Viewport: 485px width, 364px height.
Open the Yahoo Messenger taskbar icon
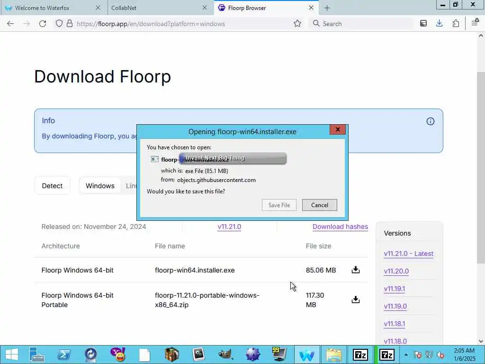[x=118, y=355]
